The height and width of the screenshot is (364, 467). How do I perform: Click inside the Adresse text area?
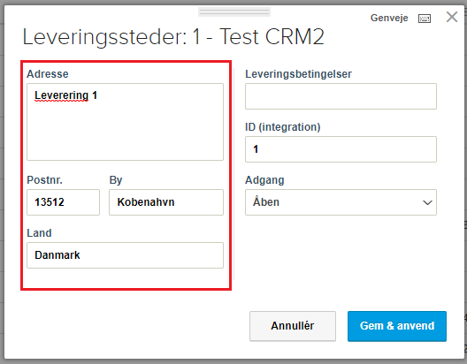point(125,122)
